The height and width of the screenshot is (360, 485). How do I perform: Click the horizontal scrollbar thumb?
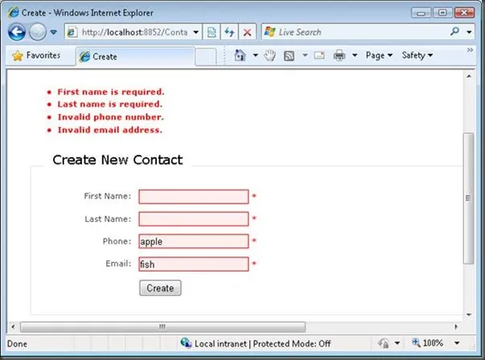[162, 326]
